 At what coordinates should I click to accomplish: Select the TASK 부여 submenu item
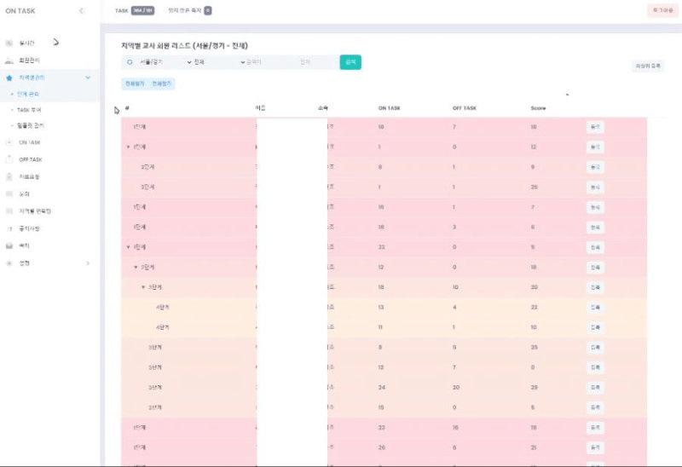pos(29,110)
